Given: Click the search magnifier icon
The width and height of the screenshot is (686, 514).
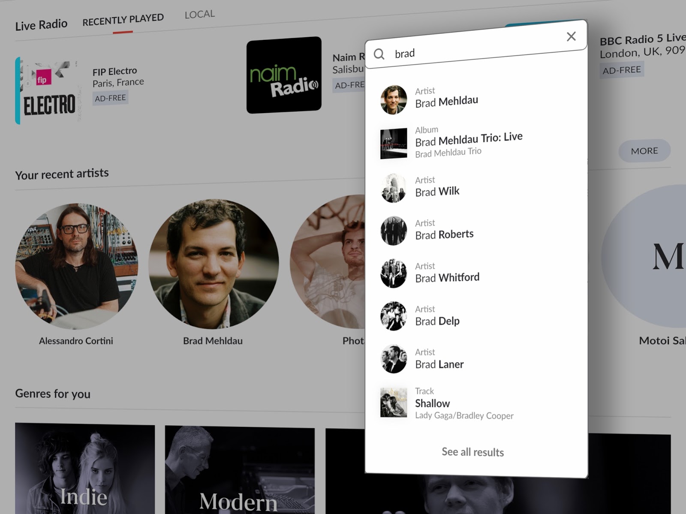Looking at the screenshot, I should tap(379, 54).
